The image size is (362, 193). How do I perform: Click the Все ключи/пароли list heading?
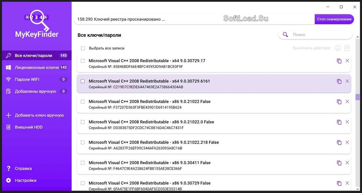[x=99, y=35]
